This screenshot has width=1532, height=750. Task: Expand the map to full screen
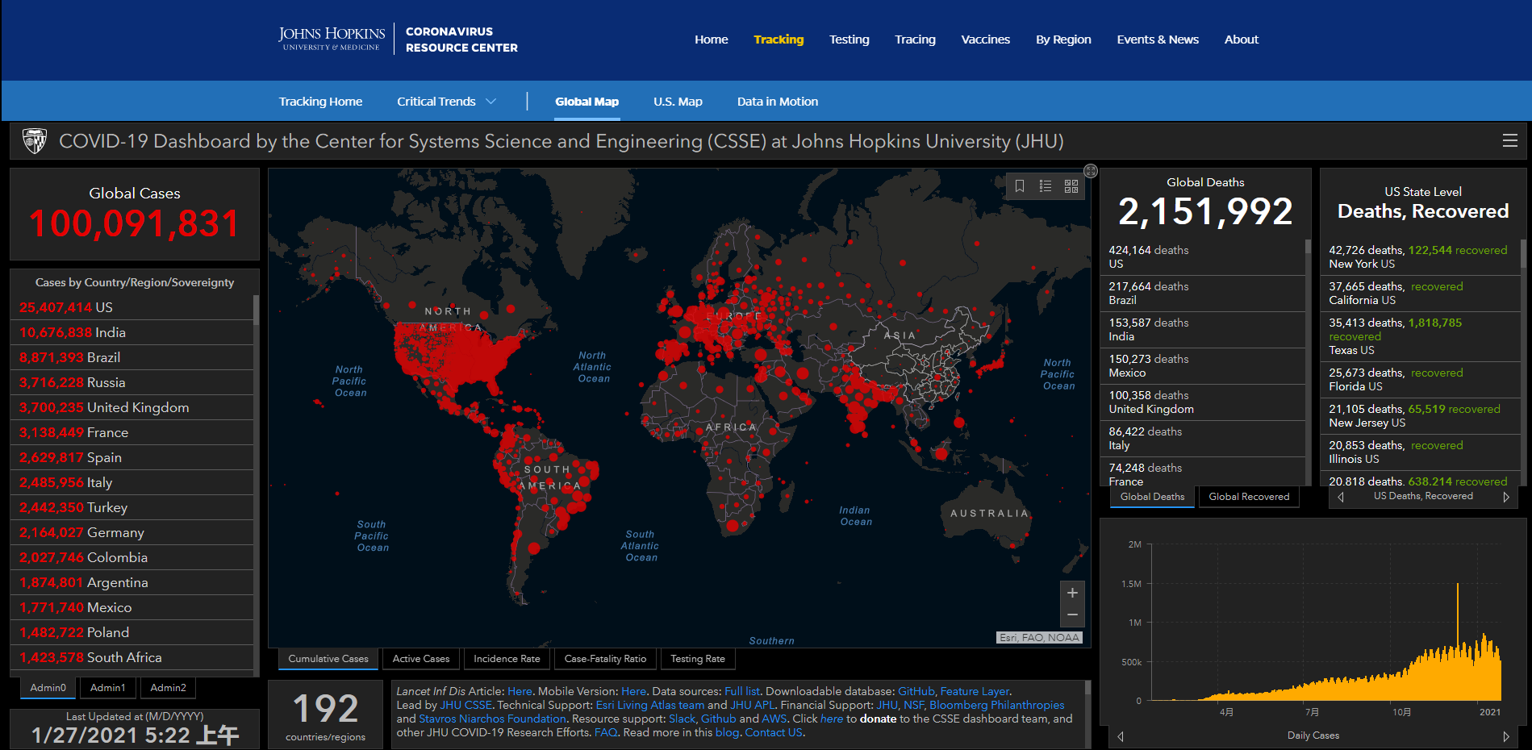[x=1091, y=171]
